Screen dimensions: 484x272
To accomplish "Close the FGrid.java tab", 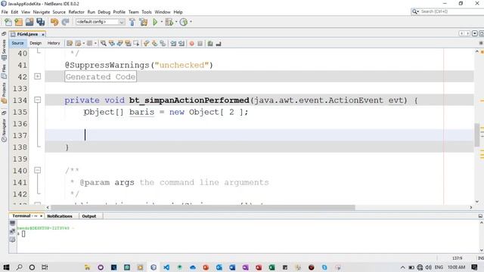I will click(x=43, y=35).
